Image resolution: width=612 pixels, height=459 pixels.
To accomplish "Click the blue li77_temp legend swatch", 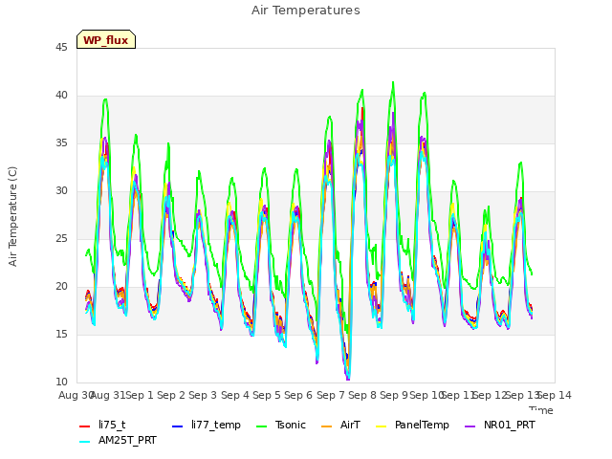I will pyautogui.click(x=178, y=426).
